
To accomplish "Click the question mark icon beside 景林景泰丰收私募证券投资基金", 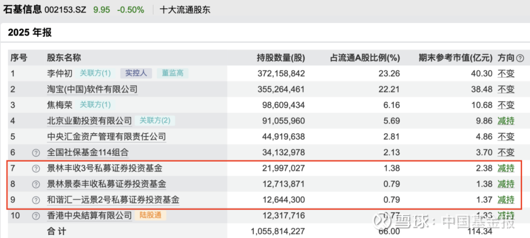I will click(35, 184).
